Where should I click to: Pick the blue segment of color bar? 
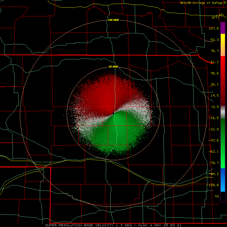coord(223,180)
